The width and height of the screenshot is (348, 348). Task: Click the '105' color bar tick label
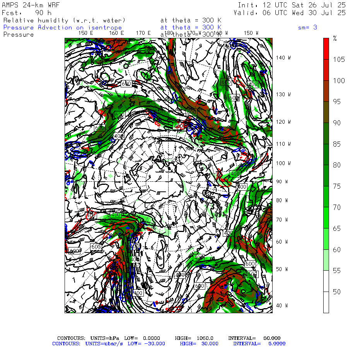[339, 60]
